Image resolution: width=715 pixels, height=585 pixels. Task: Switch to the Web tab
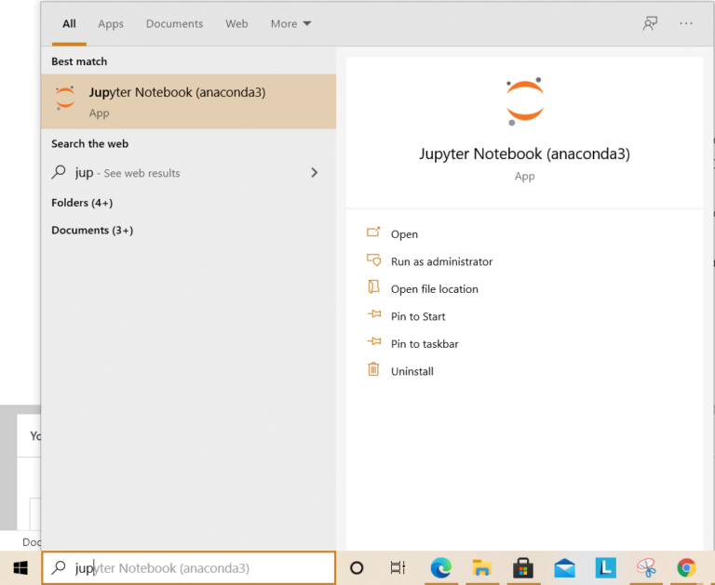(x=236, y=23)
